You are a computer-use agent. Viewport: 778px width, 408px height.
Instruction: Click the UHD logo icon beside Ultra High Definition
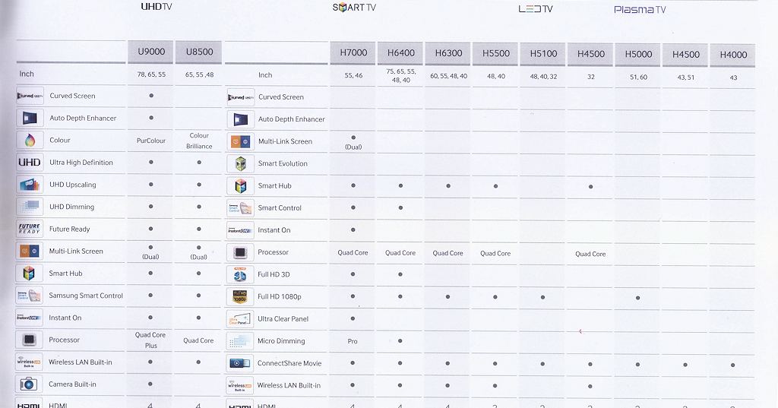[x=30, y=163]
